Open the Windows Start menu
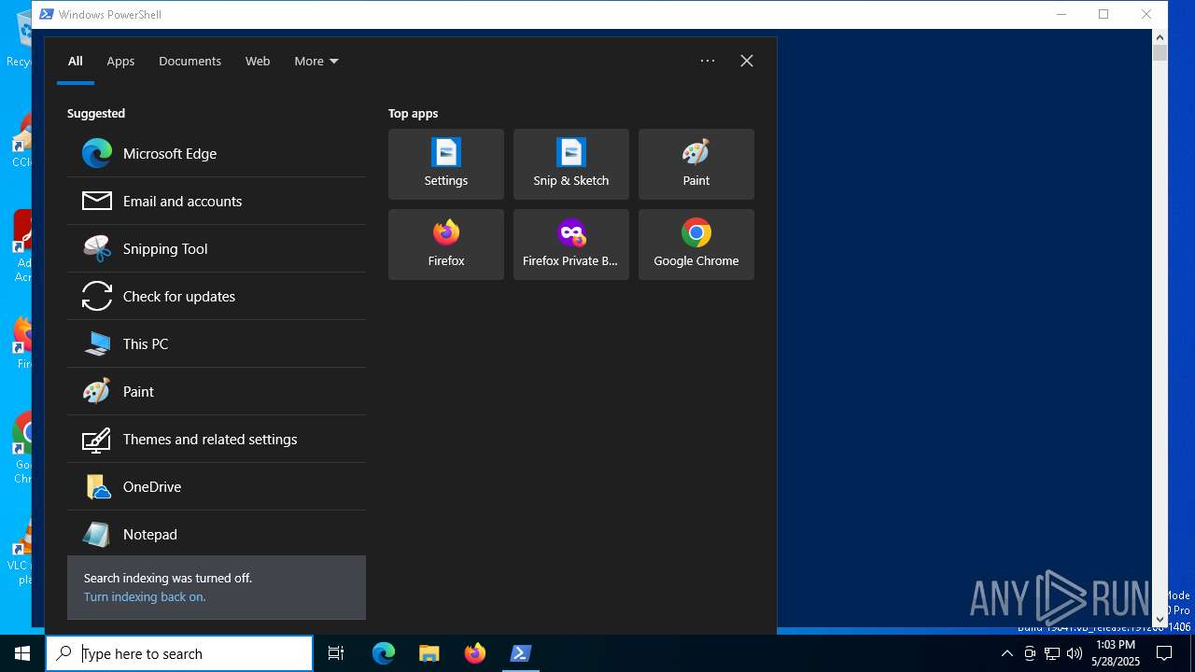 coord(22,653)
